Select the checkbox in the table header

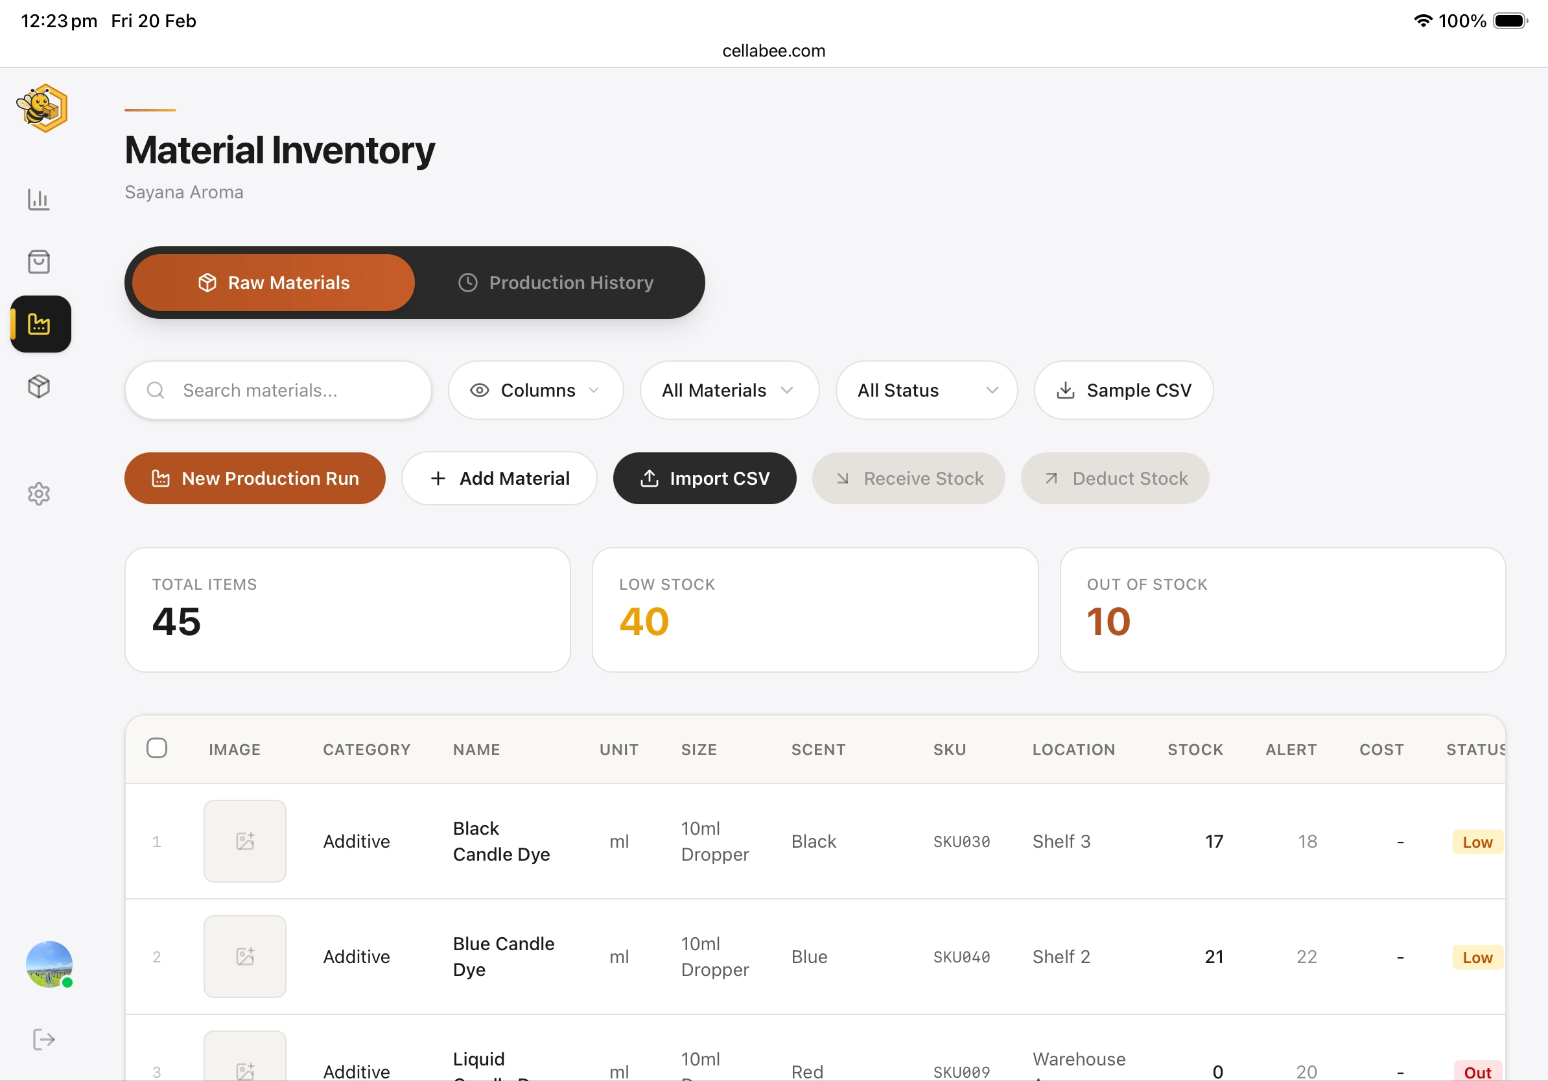157,748
